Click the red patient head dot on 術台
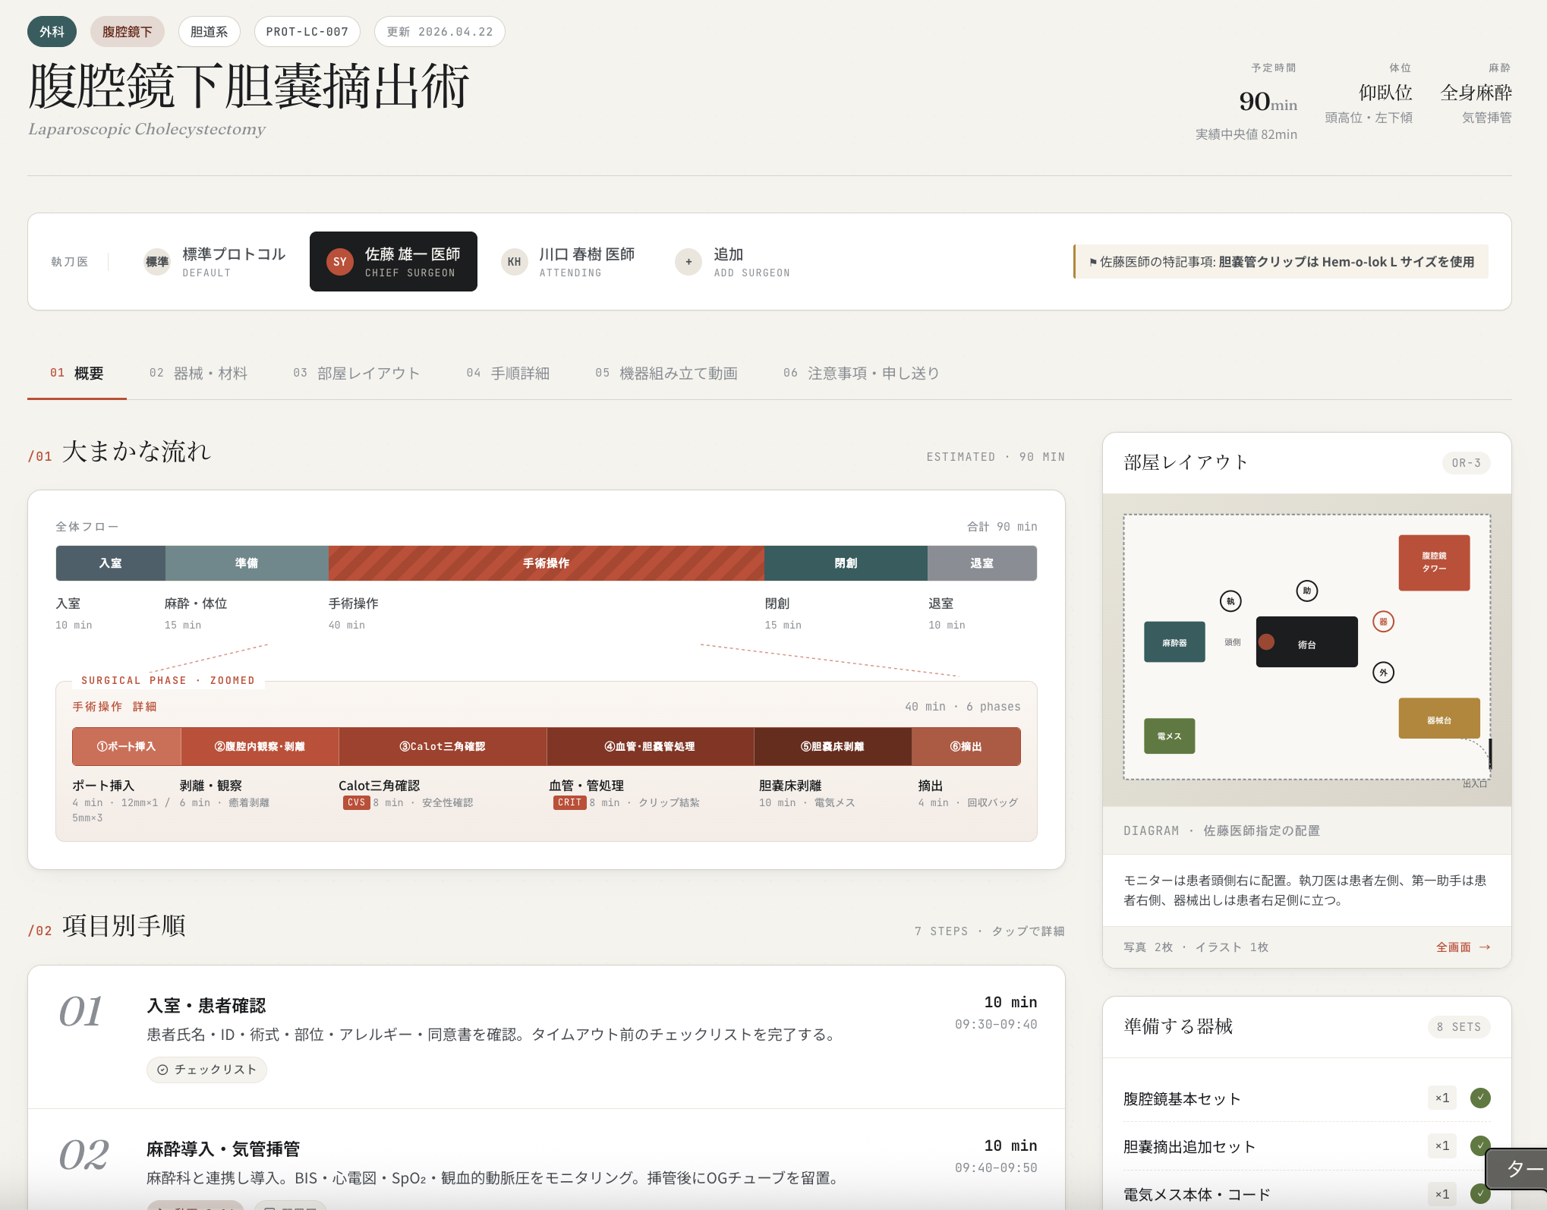The image size is (1547, 1210). pyautogui.click(x=1266, y=641)
